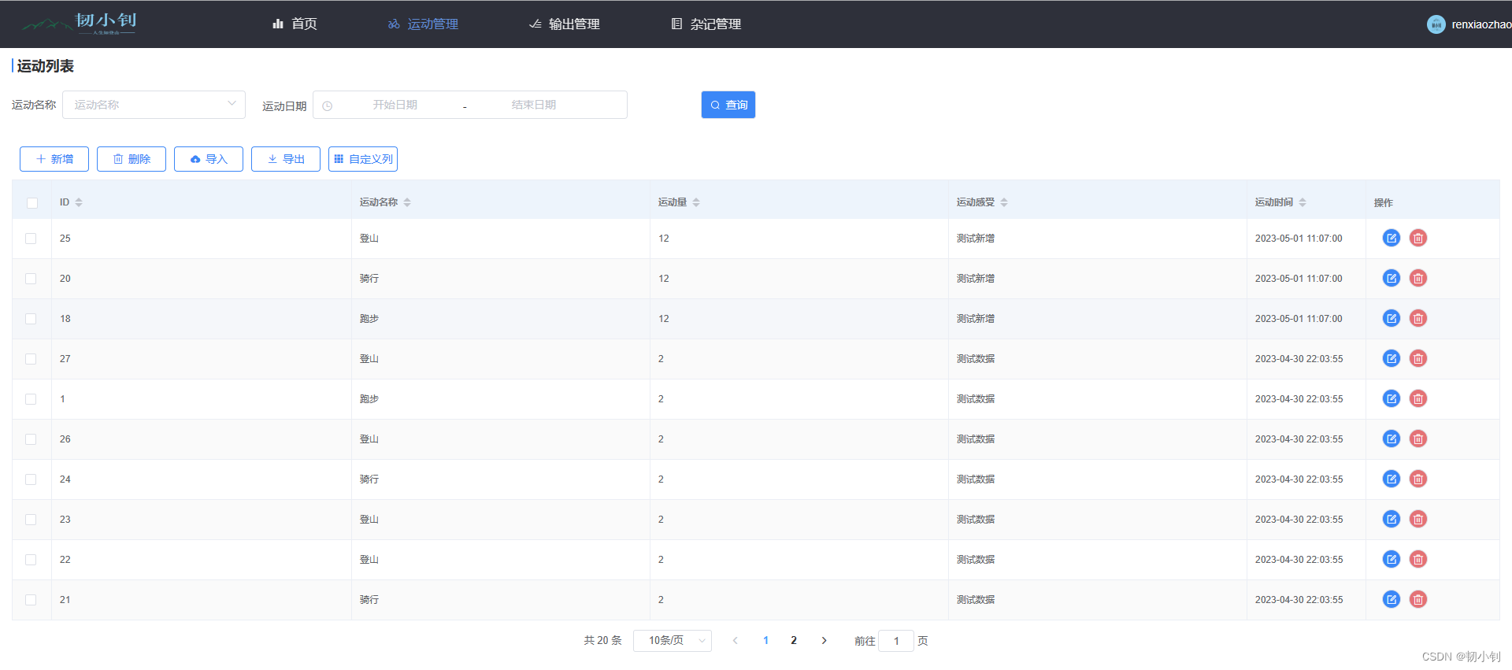Sort table by 运动名称 column arrows
The image size is (1512, 670).
pyautogui.click(x=407, y=202)
